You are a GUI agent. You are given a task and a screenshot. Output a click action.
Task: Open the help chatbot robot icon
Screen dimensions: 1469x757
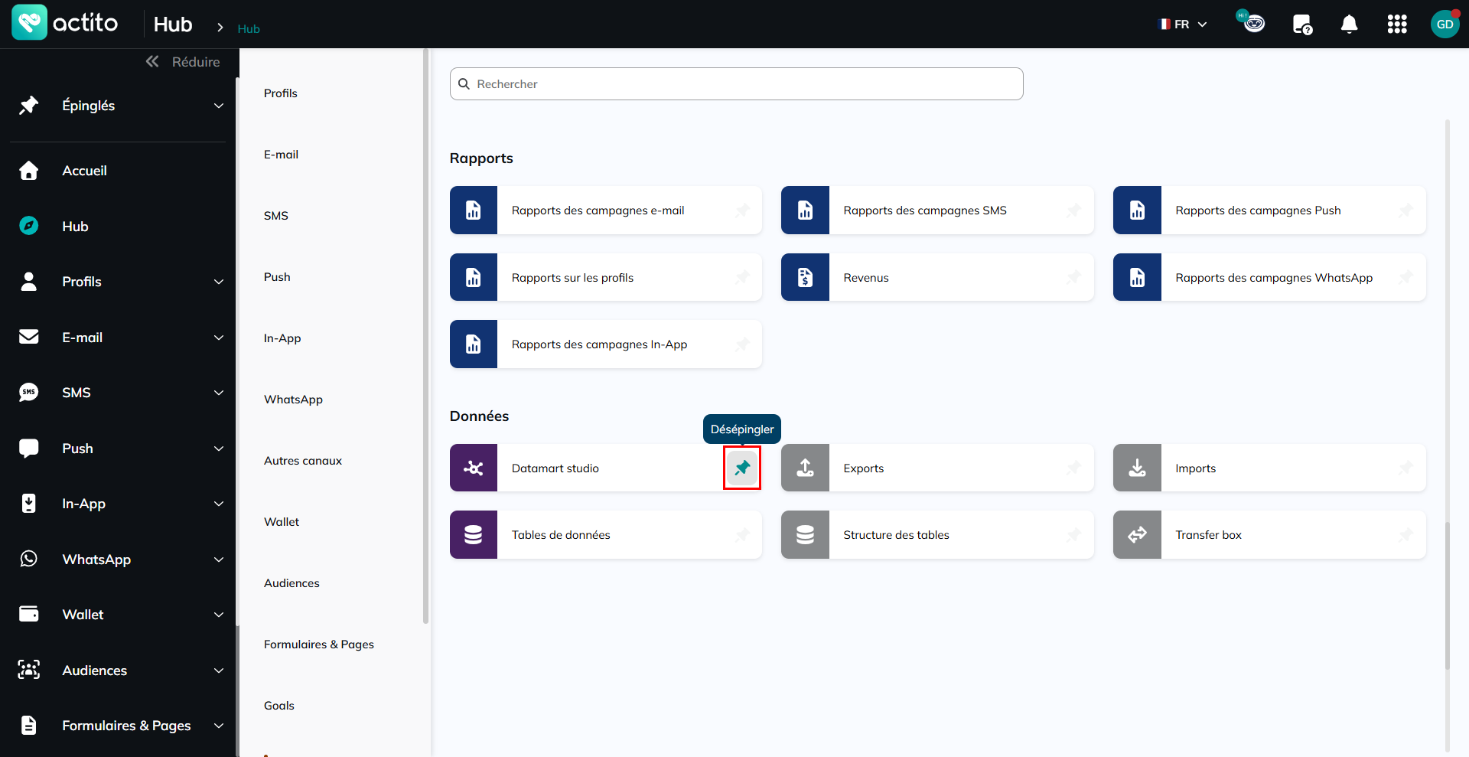(x=1251, y=22)
